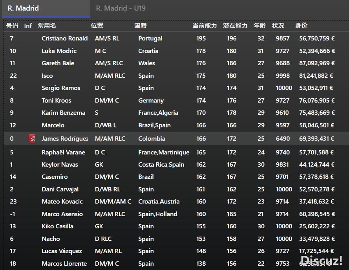Sort by the 状况 column header
349x270 pixels.
click(278, 26)
